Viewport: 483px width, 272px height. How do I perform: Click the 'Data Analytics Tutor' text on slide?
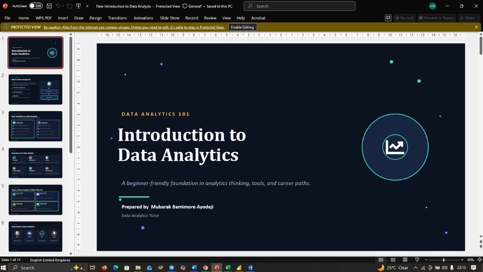tap(140, 216)
